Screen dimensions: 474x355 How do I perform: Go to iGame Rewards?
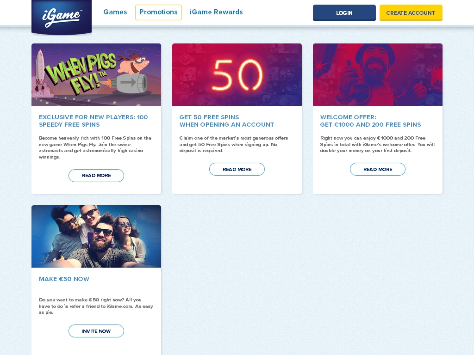point(216,12)
